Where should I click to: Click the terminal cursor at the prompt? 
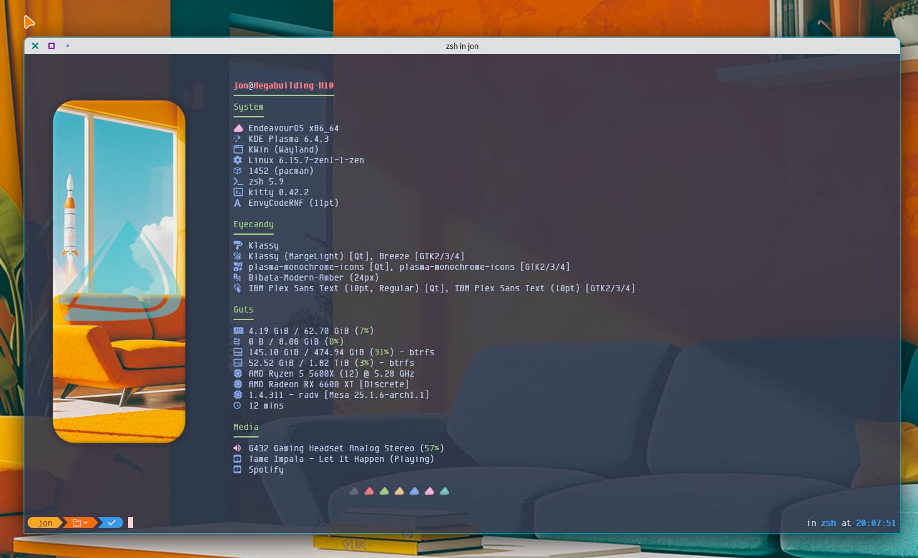(x=131, y=522)
